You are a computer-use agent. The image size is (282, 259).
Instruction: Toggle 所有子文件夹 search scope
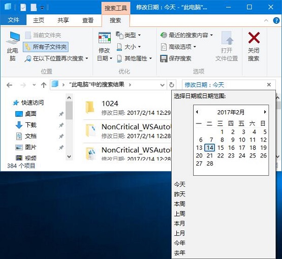[x=46, y=47]
